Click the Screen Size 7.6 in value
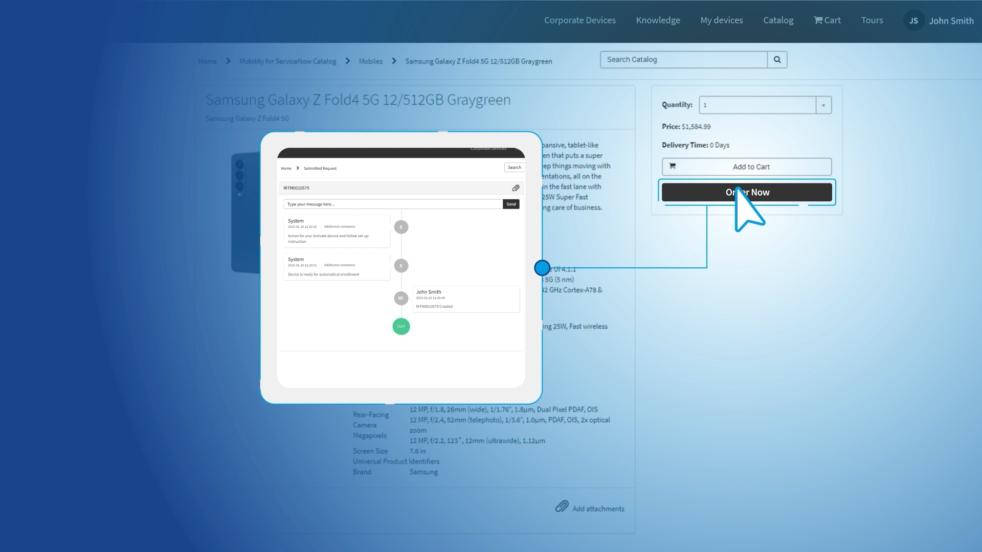This screenshot has height=552, width=982. (x=417, y=451)
